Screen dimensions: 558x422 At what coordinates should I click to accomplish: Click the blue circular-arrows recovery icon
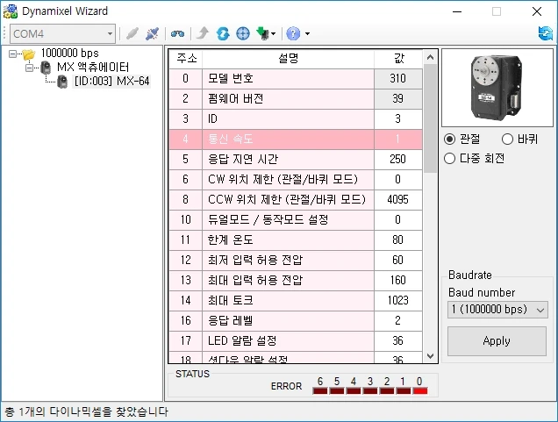pos(223,33)
